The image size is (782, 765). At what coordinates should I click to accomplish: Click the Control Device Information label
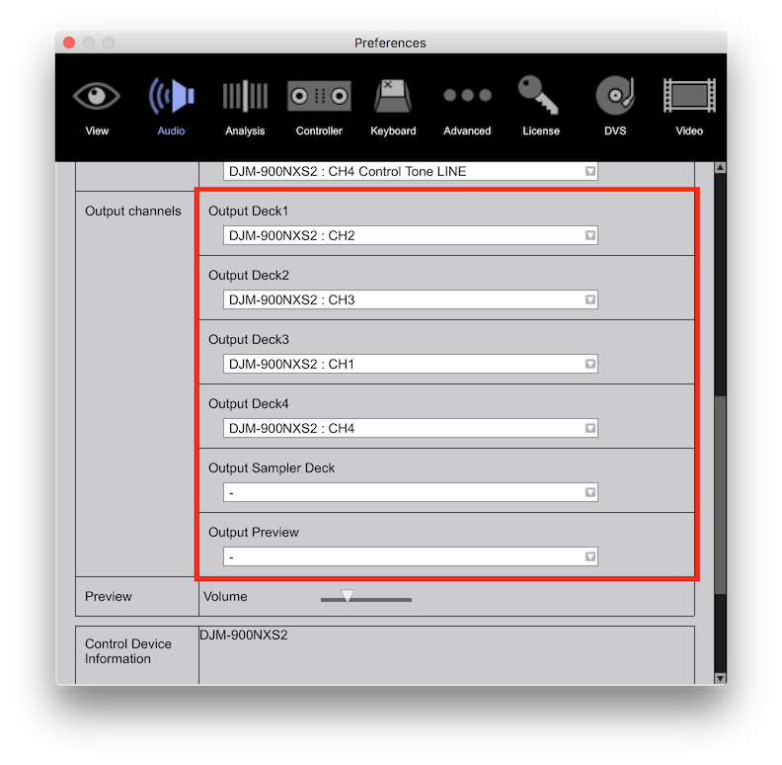pyautogui.click(x=128, y=651)
